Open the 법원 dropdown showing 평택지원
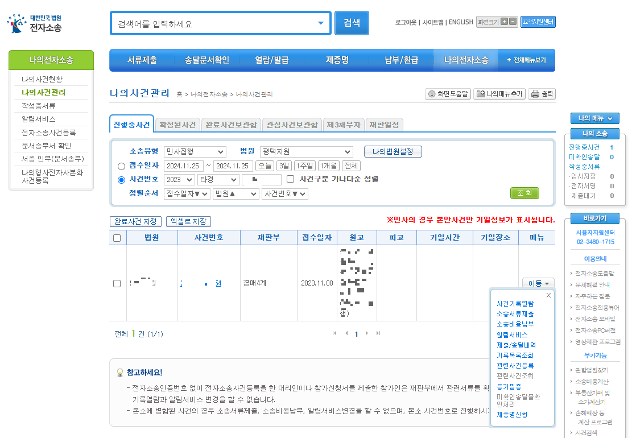The height and width of the screenshot is (438, 632). point(305,151)
